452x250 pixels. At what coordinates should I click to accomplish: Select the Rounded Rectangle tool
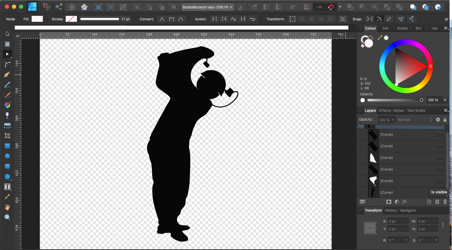pos(7,166)
